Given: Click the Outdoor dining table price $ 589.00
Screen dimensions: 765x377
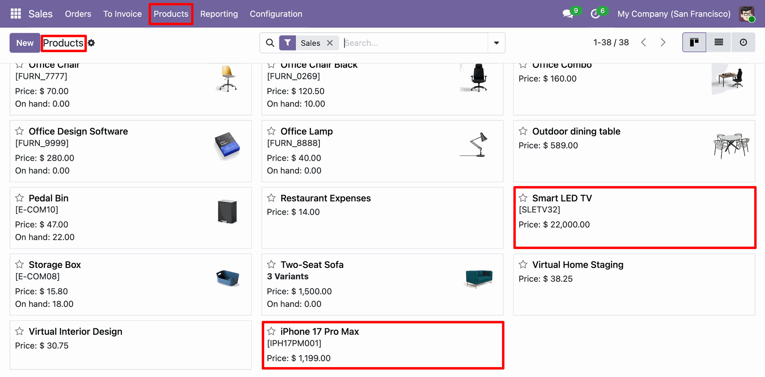Looking at the screenshot, I should click(548, 145).
